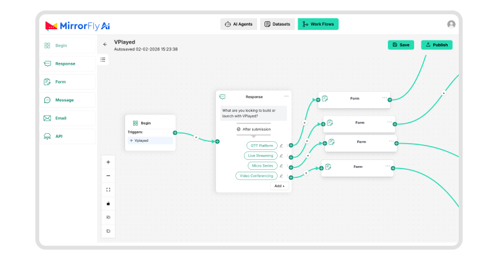This screenshot has width=498, height=260.
Task: Open options of Form node linked to Micro Series
Action: (x=391, y=141)
